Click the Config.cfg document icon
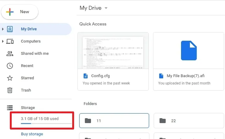The image size is (225, 139). pos(85,76)
